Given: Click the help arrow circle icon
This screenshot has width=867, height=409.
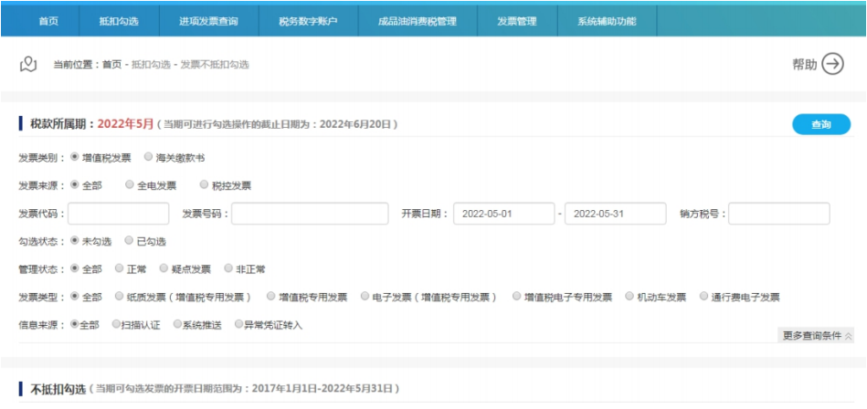Looking at the screenshot, I should [x=832, y=64].
